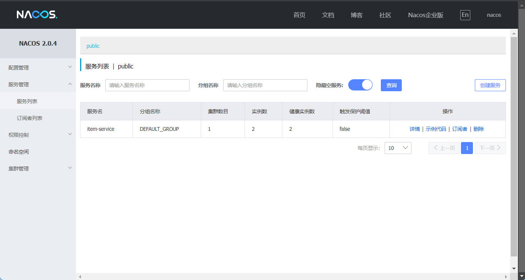Click the inner scrollbar down arrow
Image resolution: width=525 pixels, height=280 pixels.
tap(514, 268)
